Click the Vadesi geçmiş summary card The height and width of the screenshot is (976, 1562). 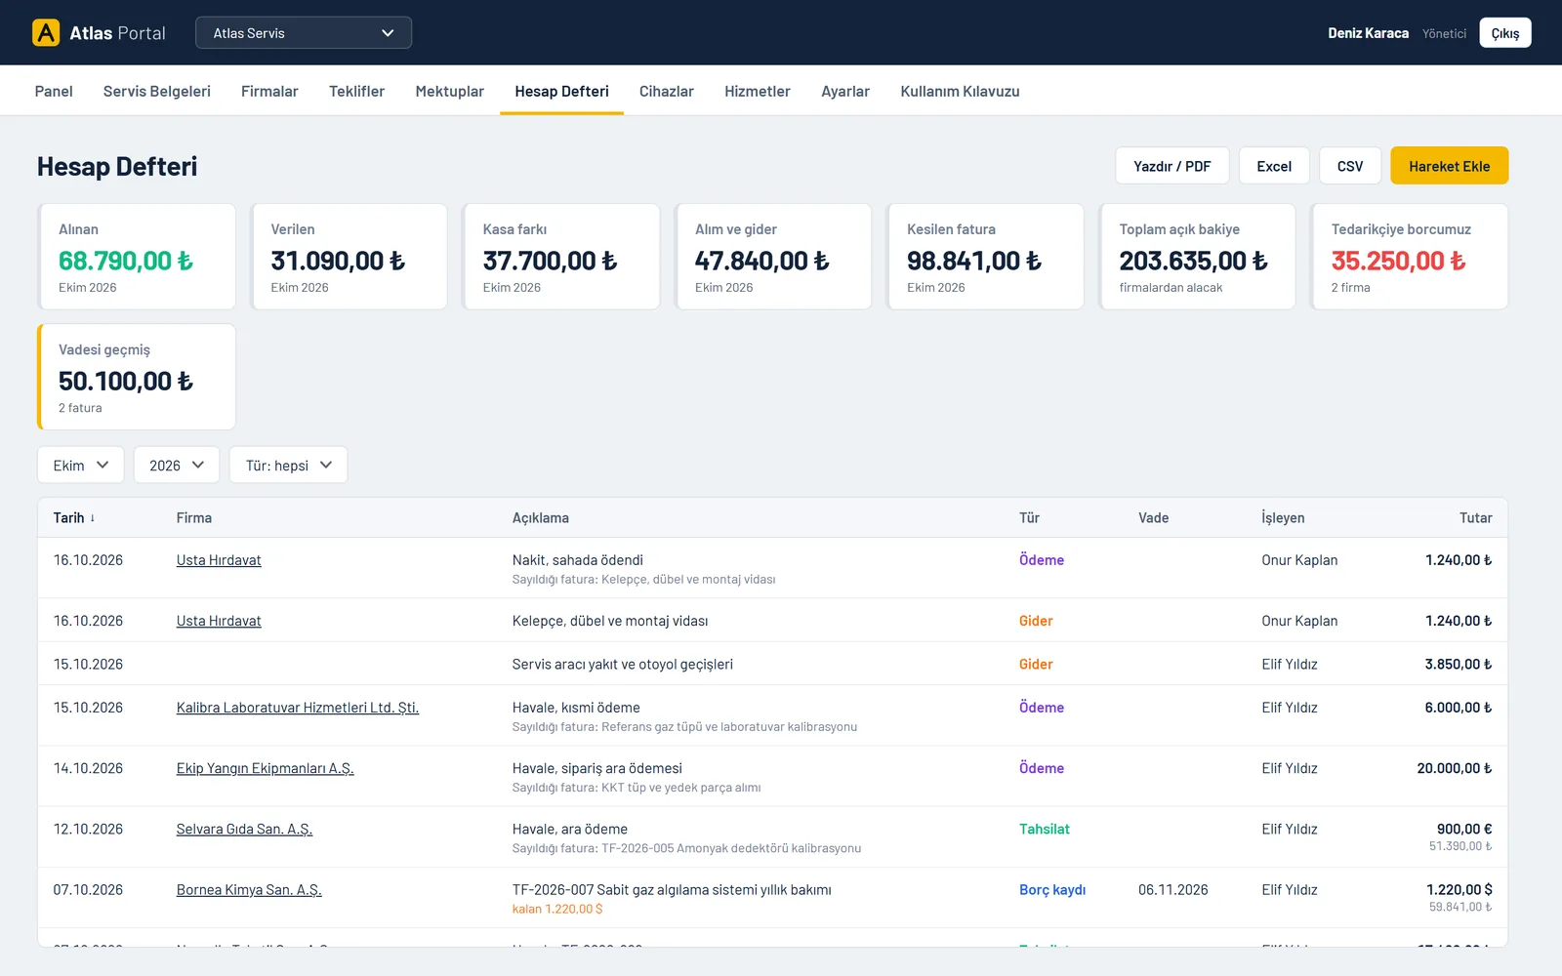pos(137,377)
